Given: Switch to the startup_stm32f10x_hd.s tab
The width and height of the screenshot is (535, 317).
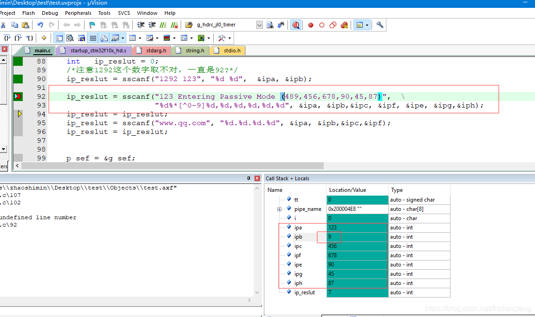Looking at the screenshot, I should (94, 51).
